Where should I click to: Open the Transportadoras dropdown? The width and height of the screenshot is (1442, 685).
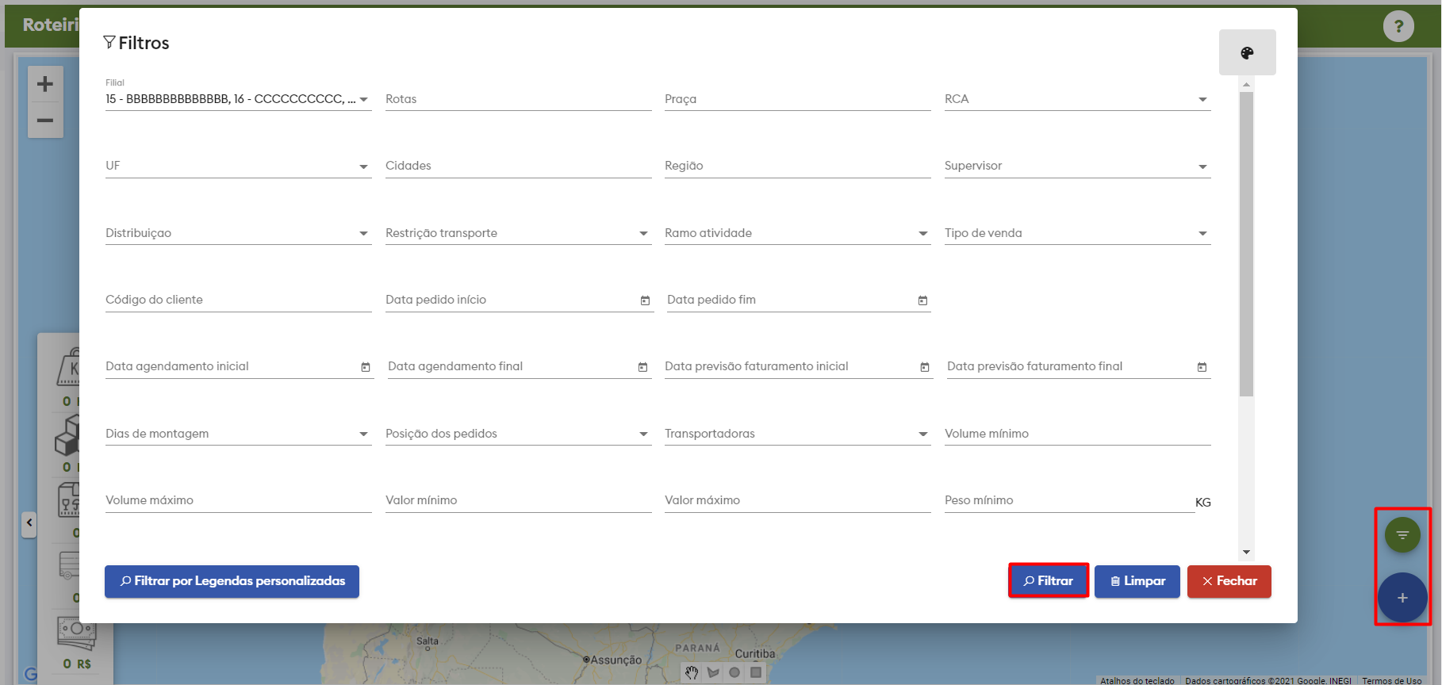(x=922, y=434)
